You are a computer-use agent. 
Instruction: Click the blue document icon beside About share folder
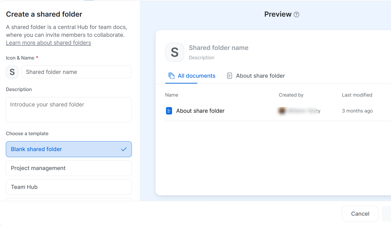tap(169, 110)
